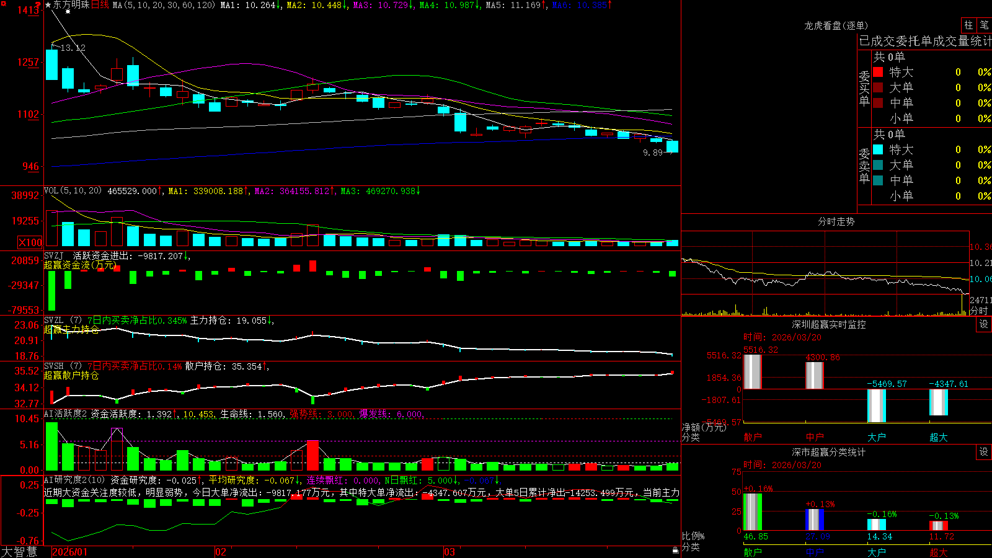Open the MA(5,10,20,30,60,120) indicator parameters
This screenshot has width=992, height=558.
164,5
